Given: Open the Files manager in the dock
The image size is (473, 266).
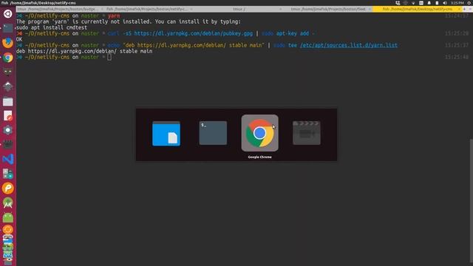Looking at the screenshot, I should [x=8, y=101].
